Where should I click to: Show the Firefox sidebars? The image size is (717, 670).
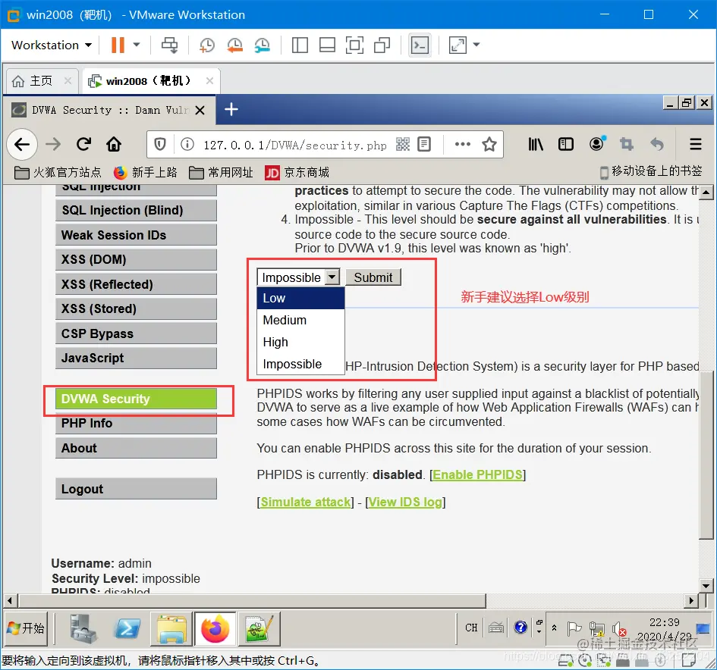566,144
